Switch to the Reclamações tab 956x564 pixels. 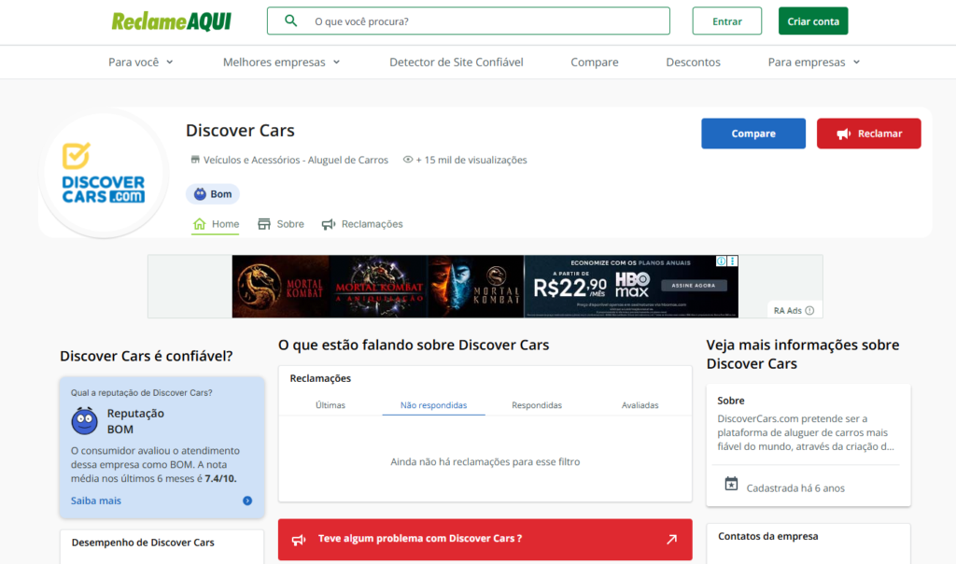tap(362, 224)
